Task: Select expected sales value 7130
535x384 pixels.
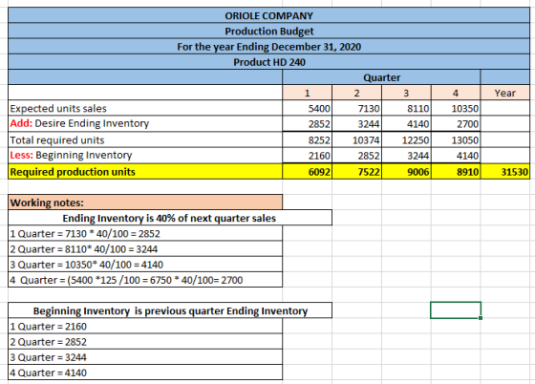Action: click(356, 108)
